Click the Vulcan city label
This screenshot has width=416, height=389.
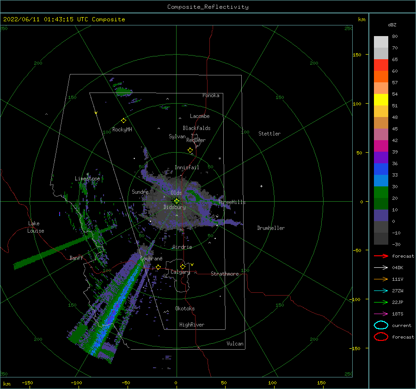[235, 344]
